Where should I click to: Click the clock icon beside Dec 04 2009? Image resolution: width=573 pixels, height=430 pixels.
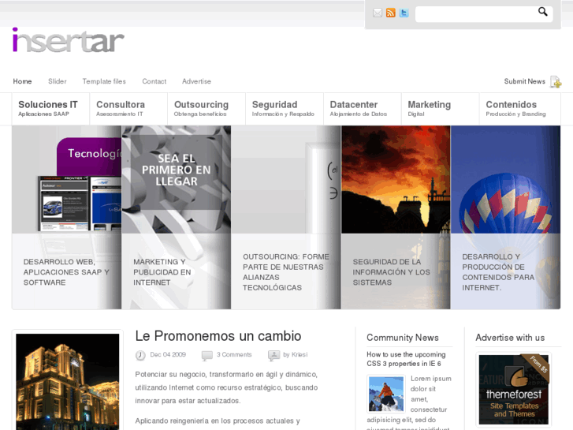point(140,355)
